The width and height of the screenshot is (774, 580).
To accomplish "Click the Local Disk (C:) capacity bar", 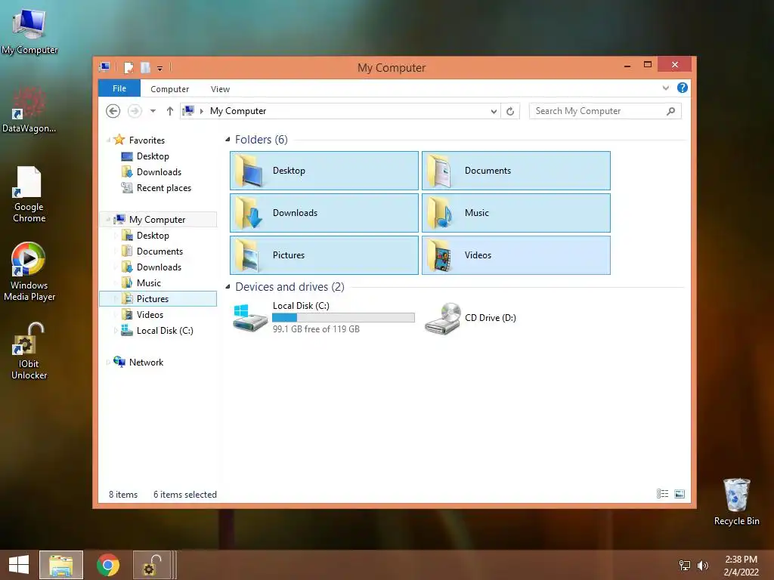I will 344,318.
